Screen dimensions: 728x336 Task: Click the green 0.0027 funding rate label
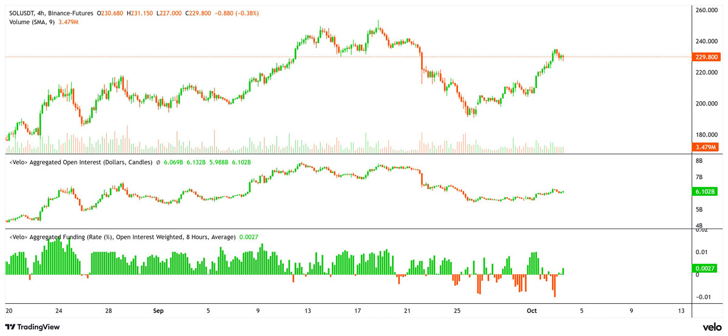click(x=705, y=268)
